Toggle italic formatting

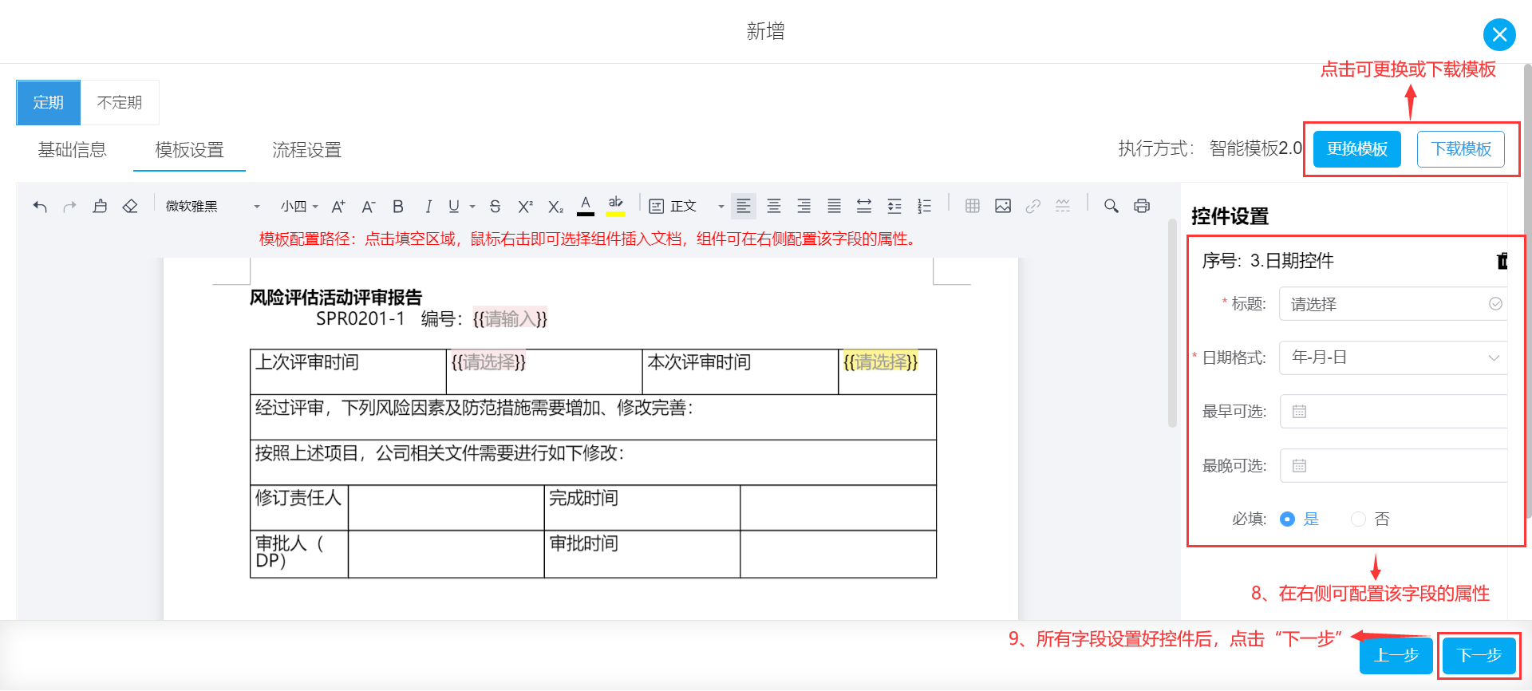tap(428, 207)
